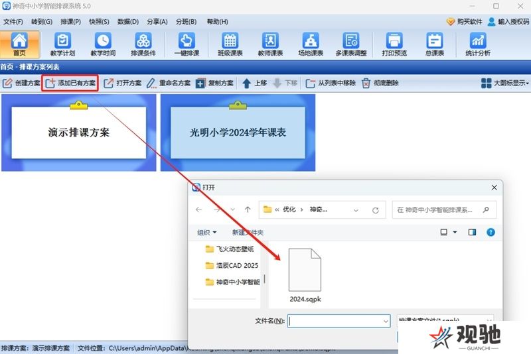Open 多课表调整 multi-timetable adjustment

[351, 44]
